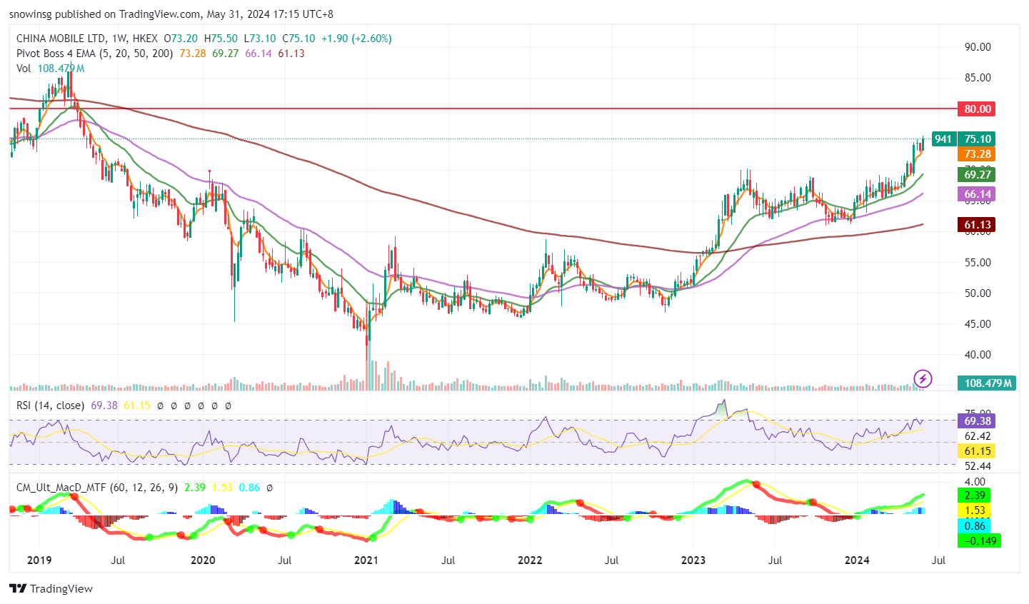Click the 50.00 price scale label
The width and height of the screenshot is (1029, 604).
coord(978,293)
